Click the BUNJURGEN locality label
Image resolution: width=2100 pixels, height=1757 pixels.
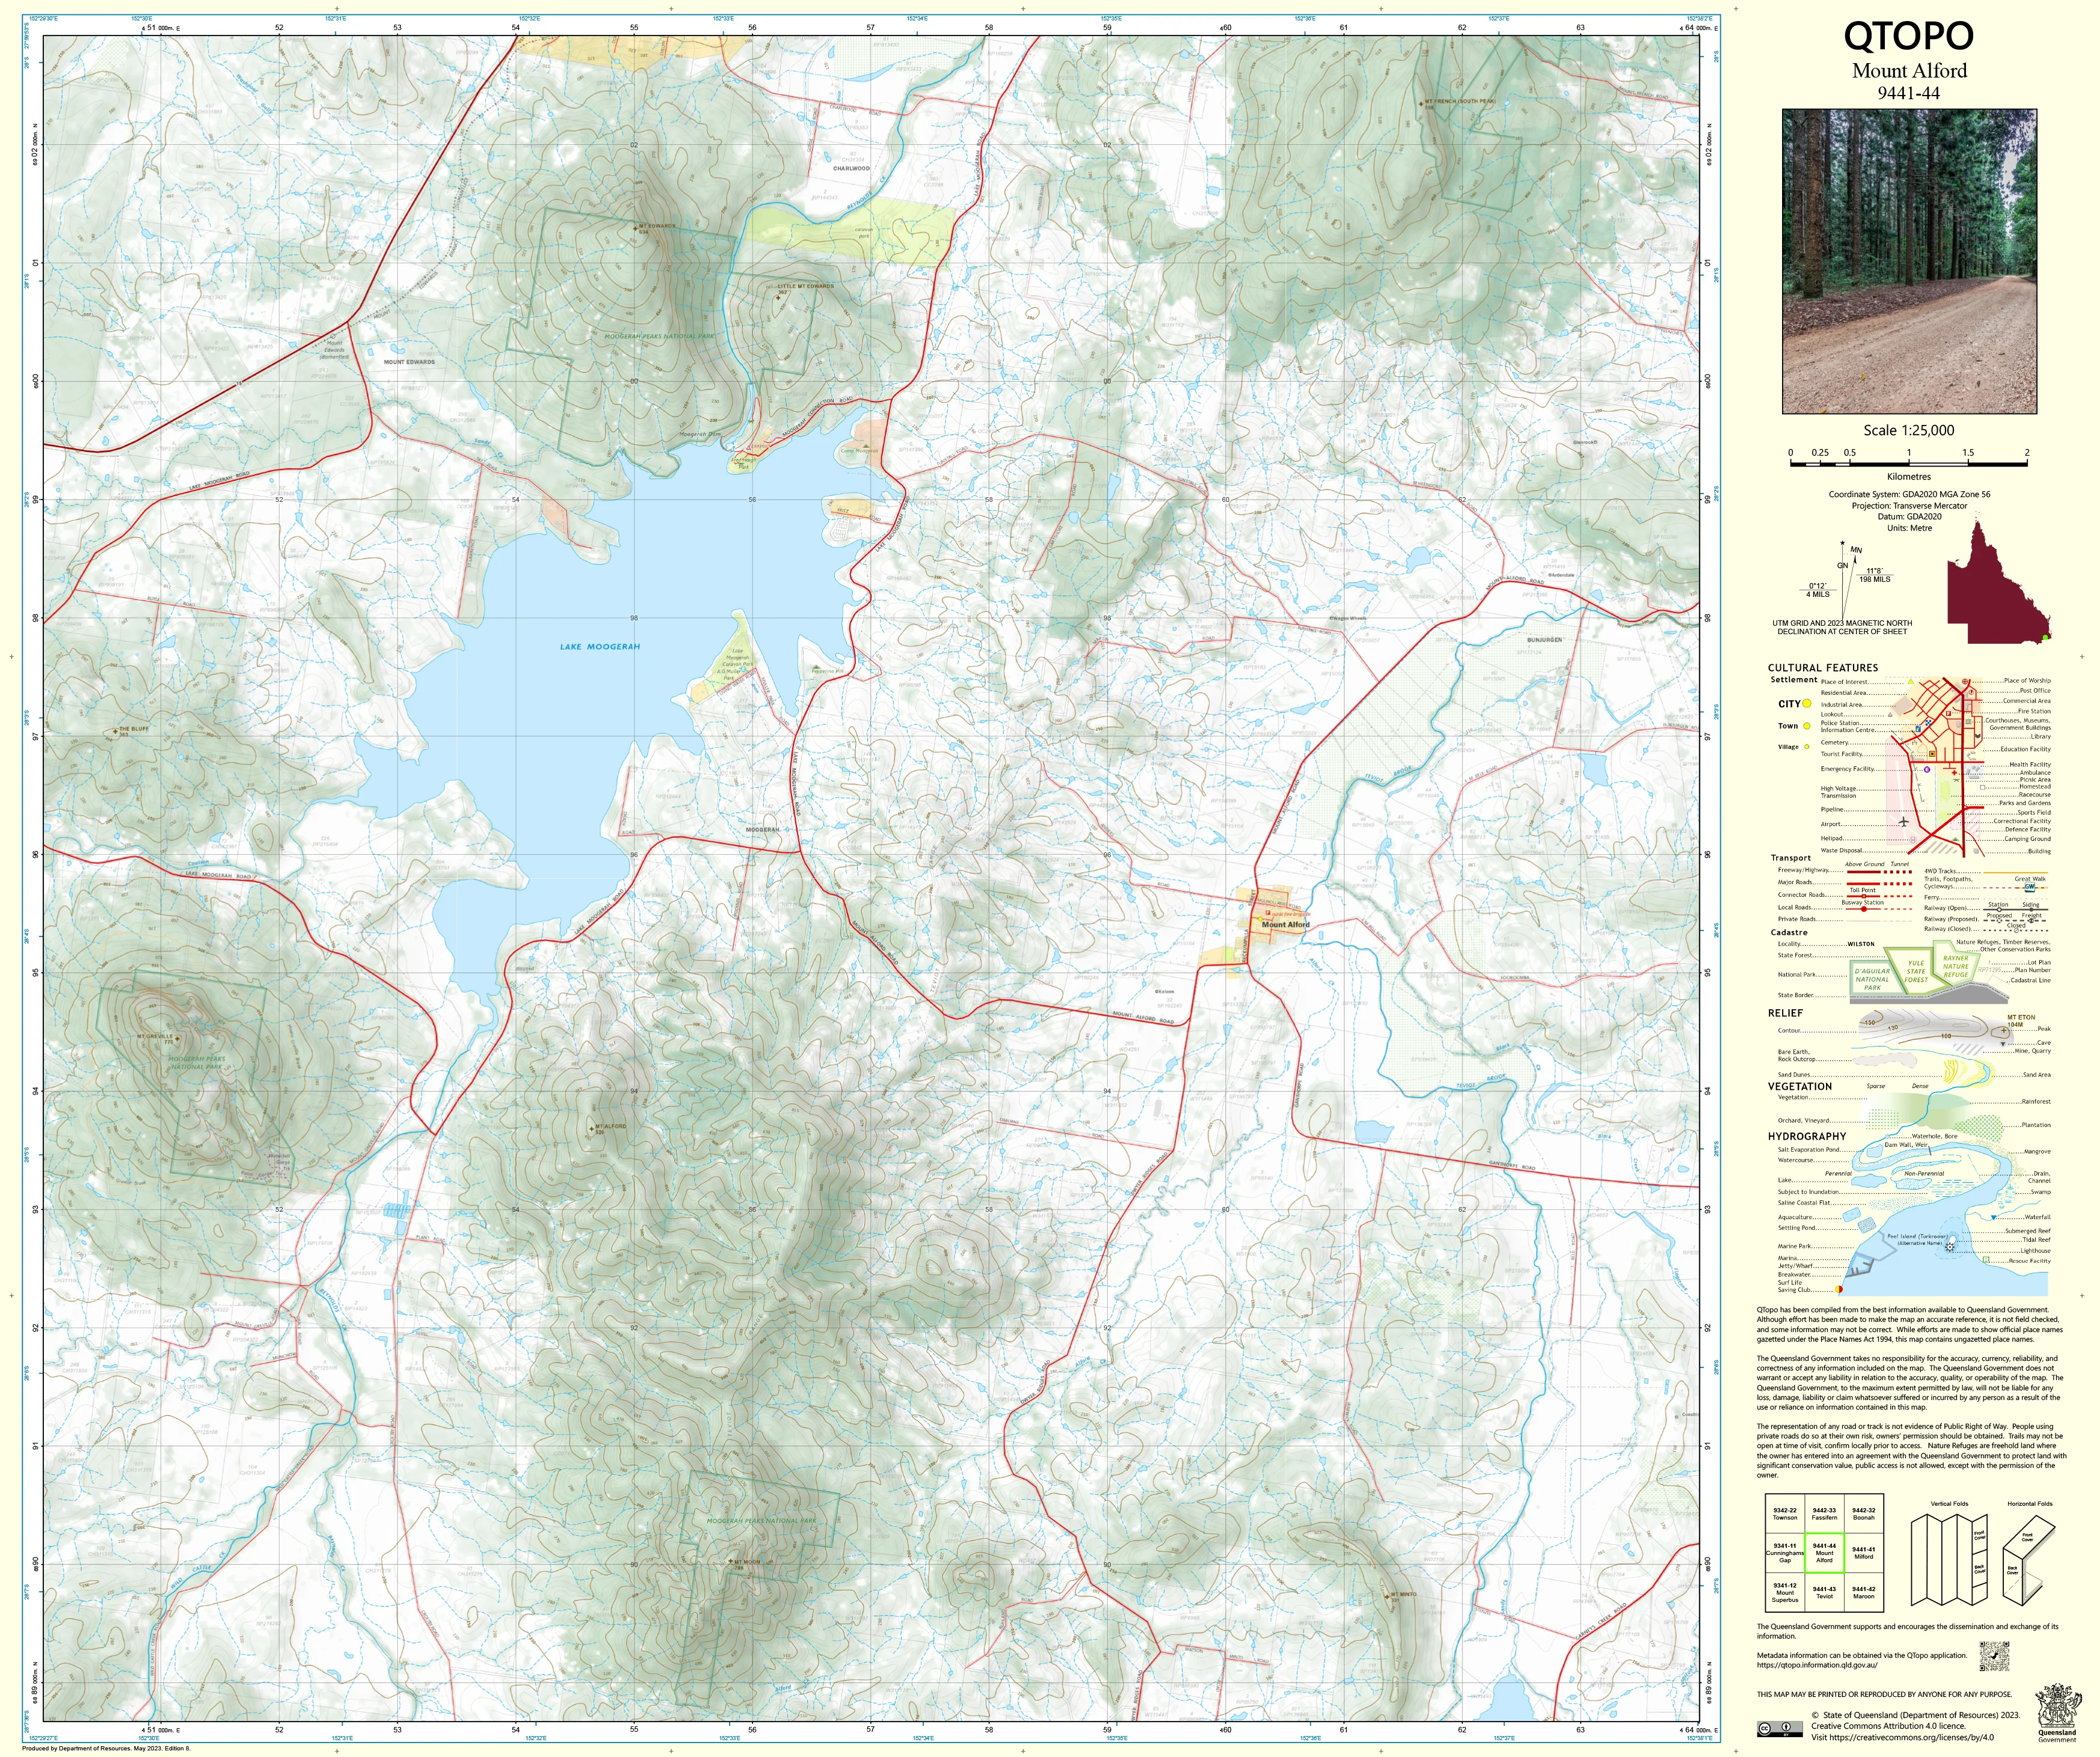coord(1544,640)
